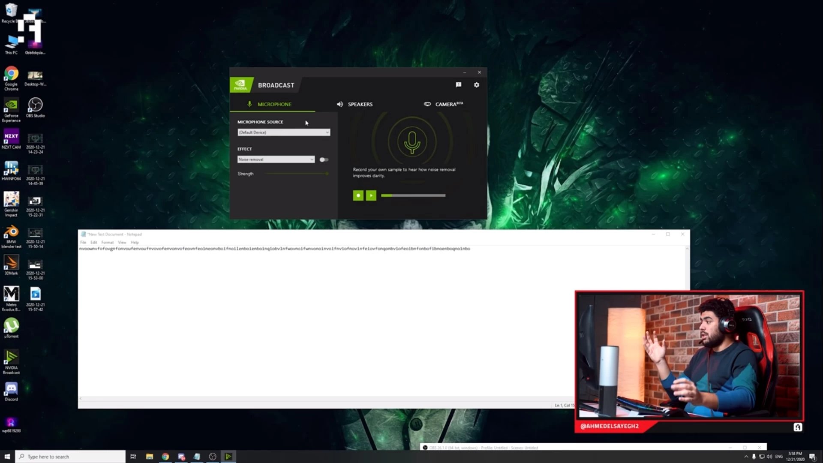
Task: Click the sample playback progress bar
Action: point(413,195)
